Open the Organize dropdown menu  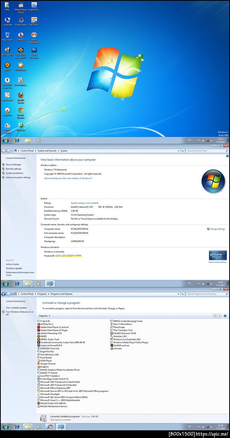44,316
